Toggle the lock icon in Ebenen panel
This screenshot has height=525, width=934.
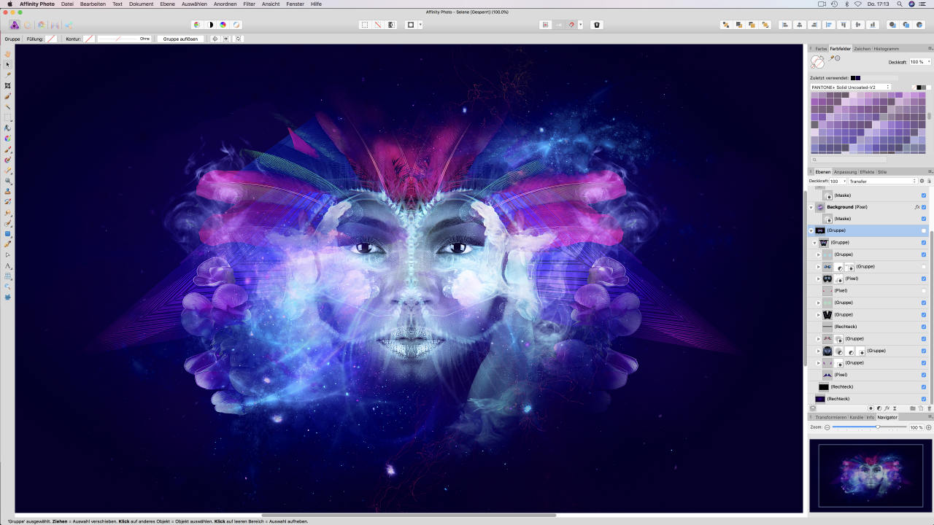click(x=929, y=181)
